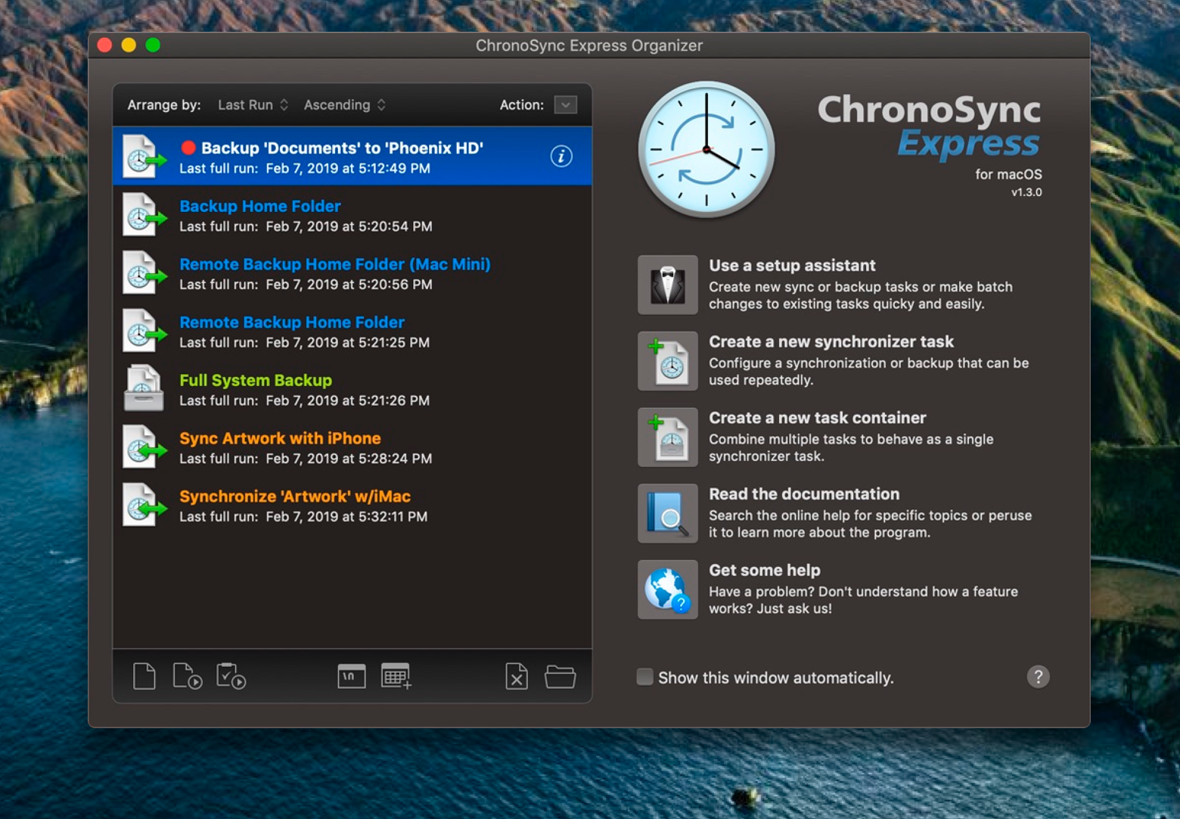Select the Sync Artwork with iPhone title
This screenshot has width=1180, height=819.
click(280, 438)
